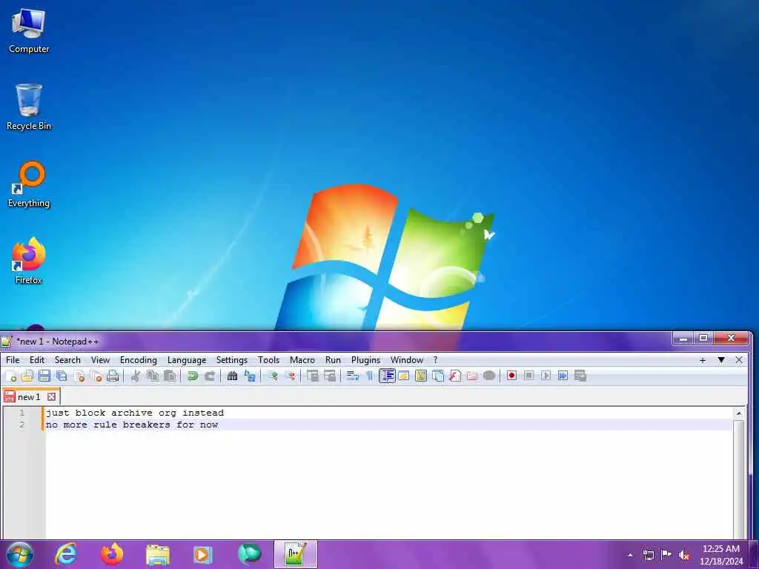Open the Language menu
The height and width of the screenshot is (569, 759).
point(186,360)
